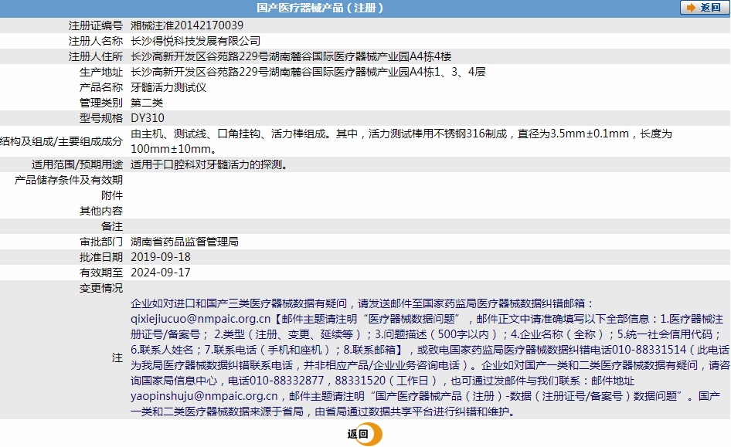Image resolution: width=731 pixels, height=447 pixels.
Task: Click the label 生产地址
Action: 101,72
